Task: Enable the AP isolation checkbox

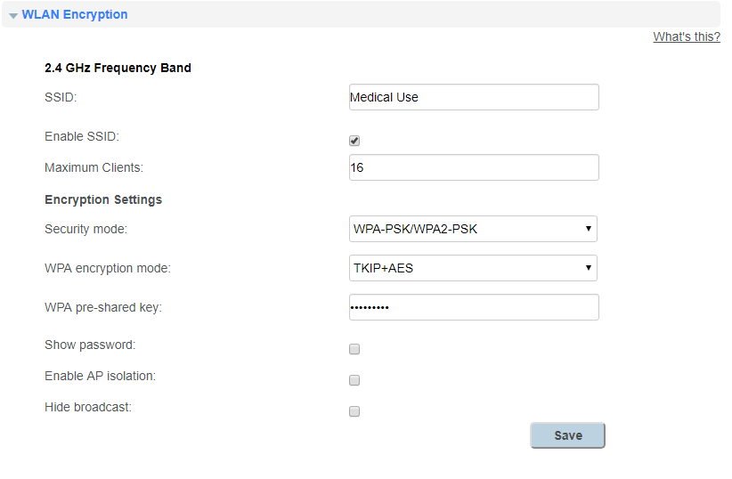Action: click(354, 380)
